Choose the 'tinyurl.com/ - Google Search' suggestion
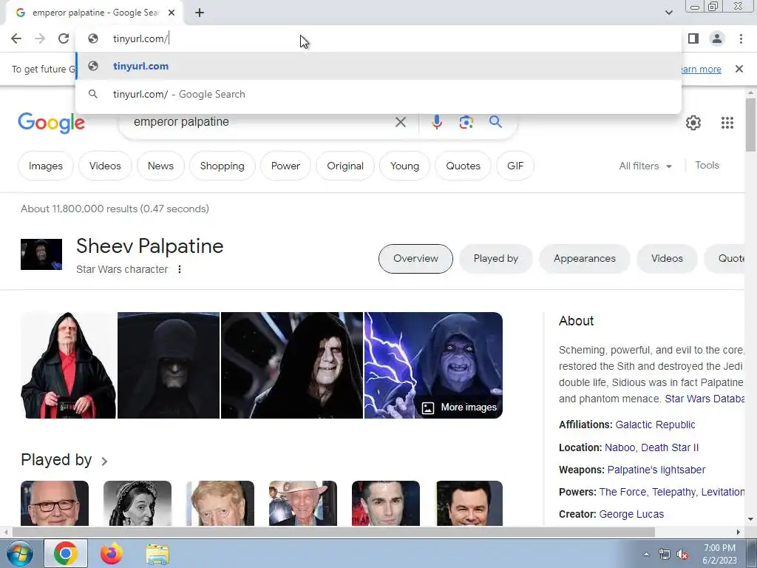Image resolution: width=757 pixels, height=568 pixels. [x=378, y=94]
